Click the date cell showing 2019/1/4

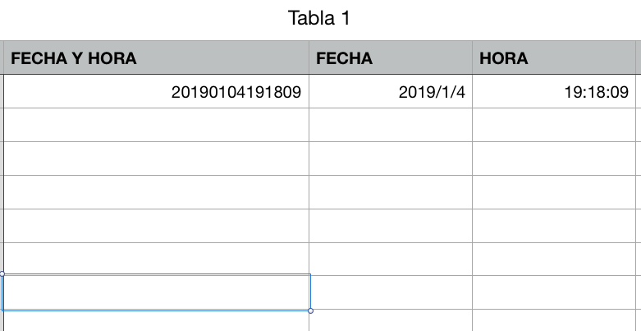point(390,92)
